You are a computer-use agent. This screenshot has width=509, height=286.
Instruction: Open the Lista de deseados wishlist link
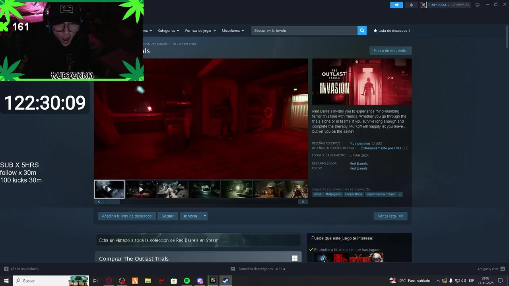[392, 31]
